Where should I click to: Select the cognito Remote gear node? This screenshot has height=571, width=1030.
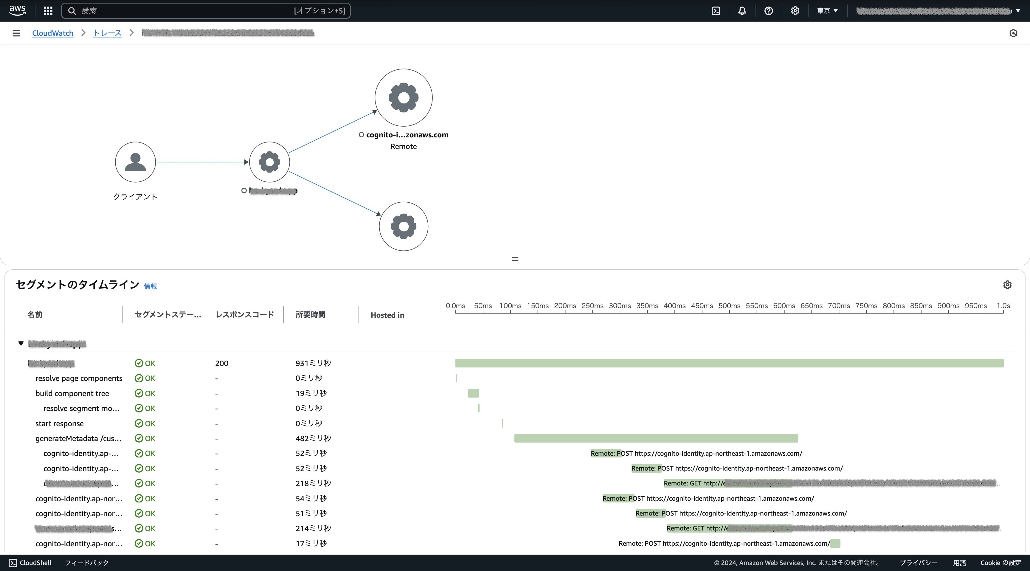(403, 97)
